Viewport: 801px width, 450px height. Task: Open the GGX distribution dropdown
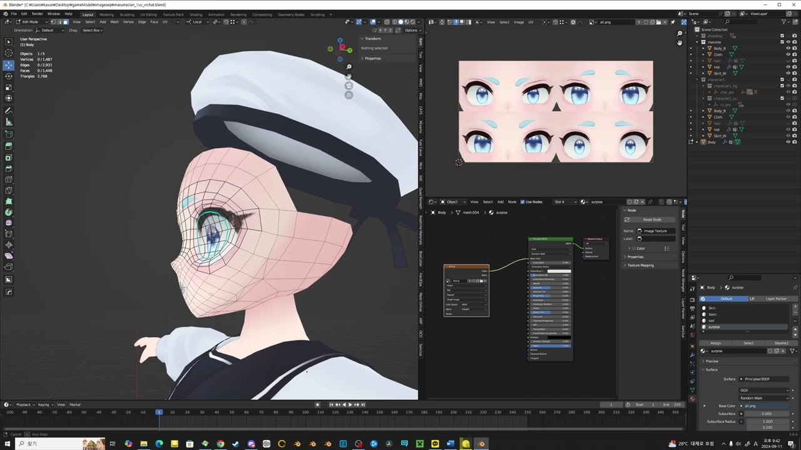coord(764,390)
